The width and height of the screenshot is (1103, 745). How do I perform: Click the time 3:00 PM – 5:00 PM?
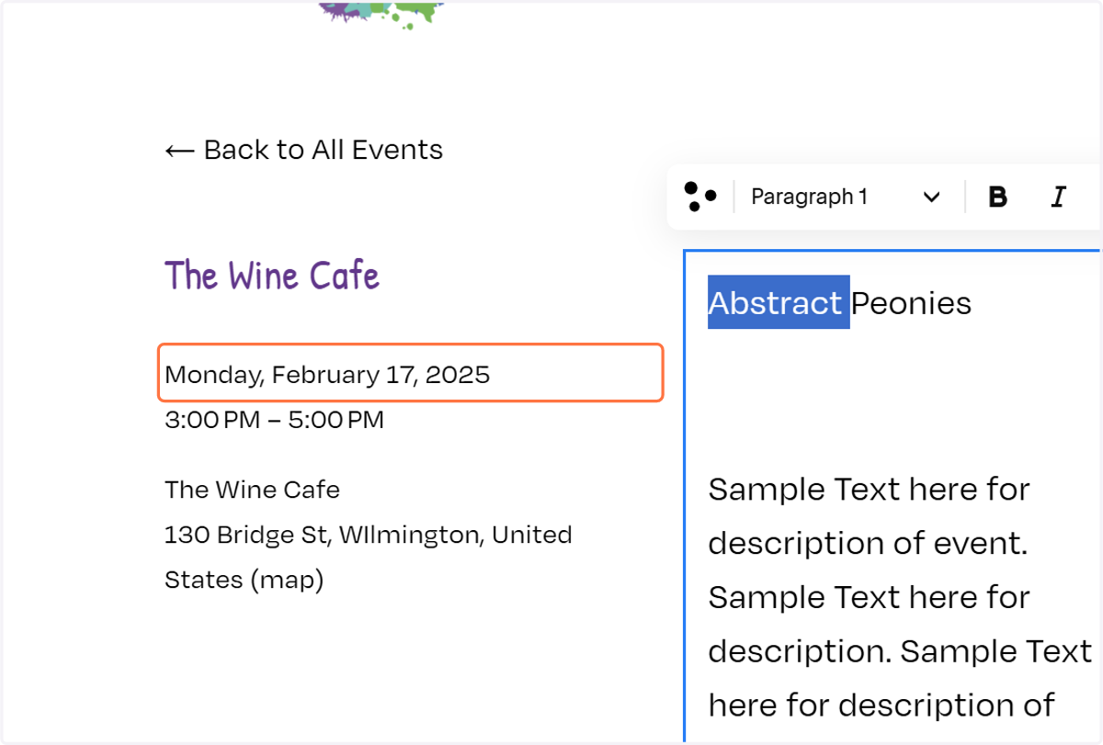pos(274,420)
